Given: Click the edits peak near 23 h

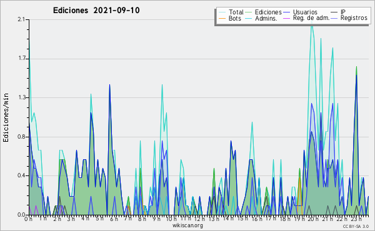Looking at the screenshot, I should [357, 68].
